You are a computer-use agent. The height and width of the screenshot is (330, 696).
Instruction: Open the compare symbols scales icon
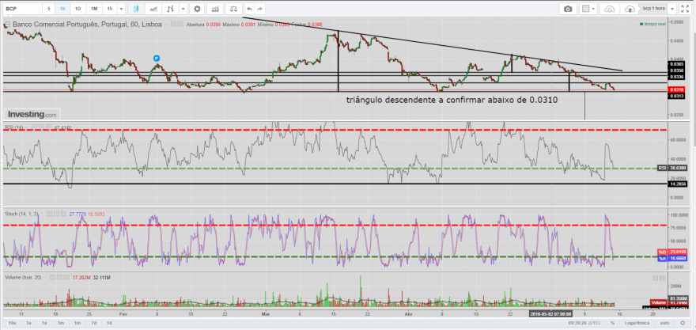click(233, 9)
